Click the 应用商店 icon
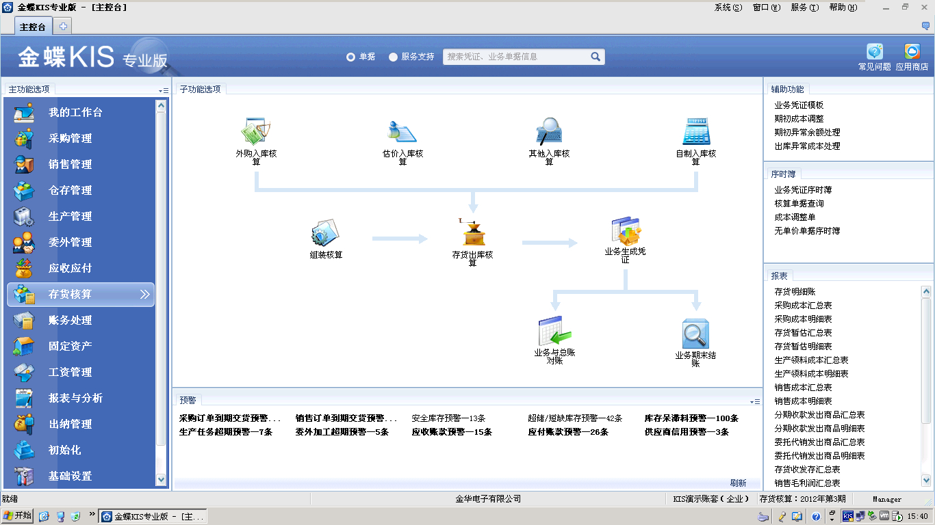Image resolution: width=935 pixels, height=525 pixels. pyautogui.click(x=912, y=52)
